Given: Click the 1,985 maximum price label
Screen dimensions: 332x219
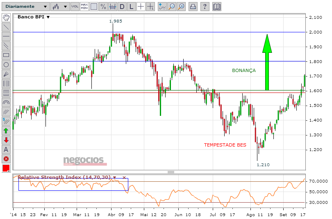Looking at the screenshot, I should pyautogui.click(x=116, y=21).
